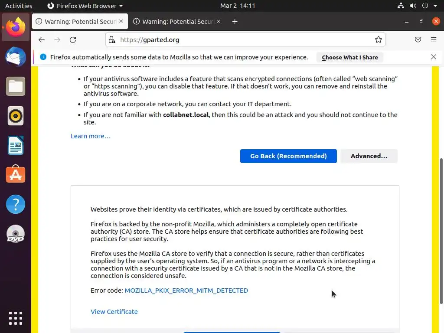
Task: Open the Files manager from the dock
Action: [x=16, y=86]
